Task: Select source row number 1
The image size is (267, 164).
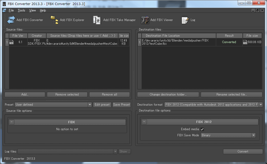Action: point(7,42)
